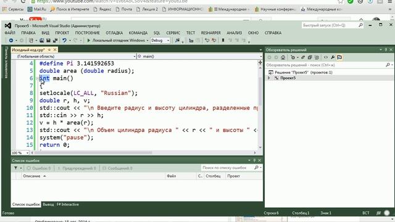
Task: Start debugging with the green play icon
Action: tap(89, 41)
